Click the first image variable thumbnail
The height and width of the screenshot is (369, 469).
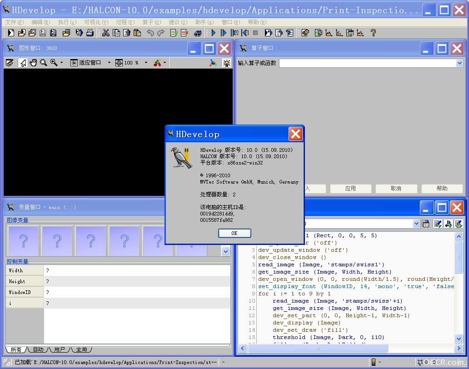23,241
